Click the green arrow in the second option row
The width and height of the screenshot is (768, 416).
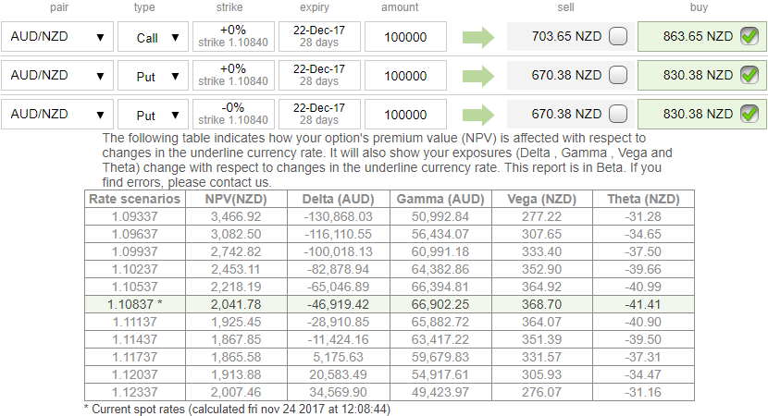pyautogui.click(x=479, y=77)
